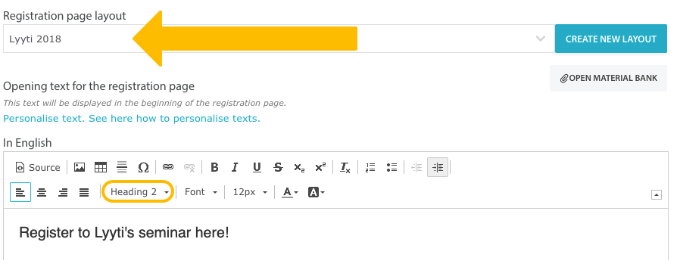
Task: Insert a table into the editor
Action: tap(101, 167)
